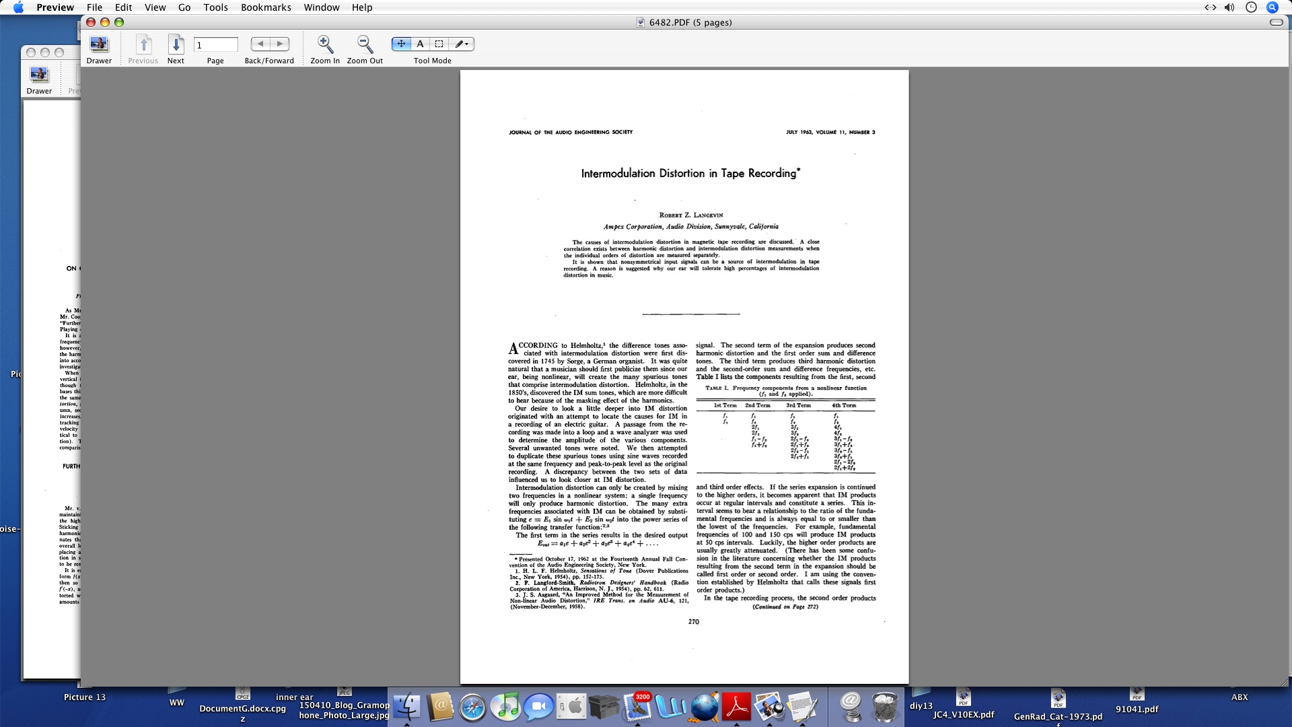Open the globe browser icon in Dock

point(705,707)
